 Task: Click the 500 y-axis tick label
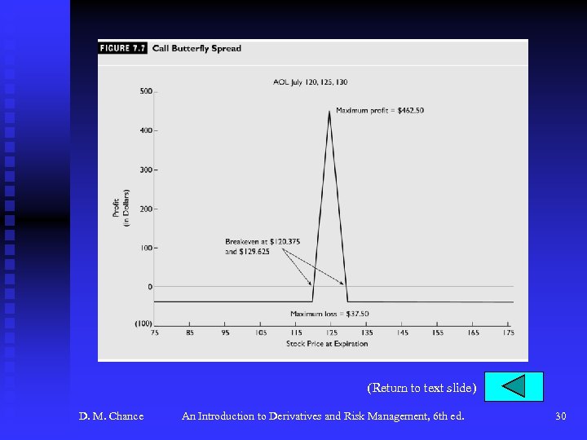[146, 91]
